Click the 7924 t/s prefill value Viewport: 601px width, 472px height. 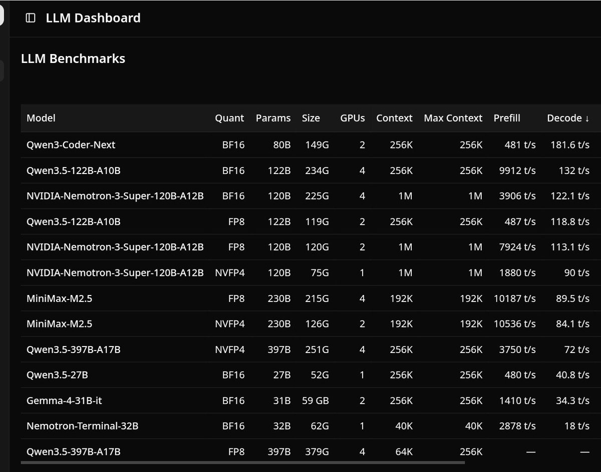point(517,247)
